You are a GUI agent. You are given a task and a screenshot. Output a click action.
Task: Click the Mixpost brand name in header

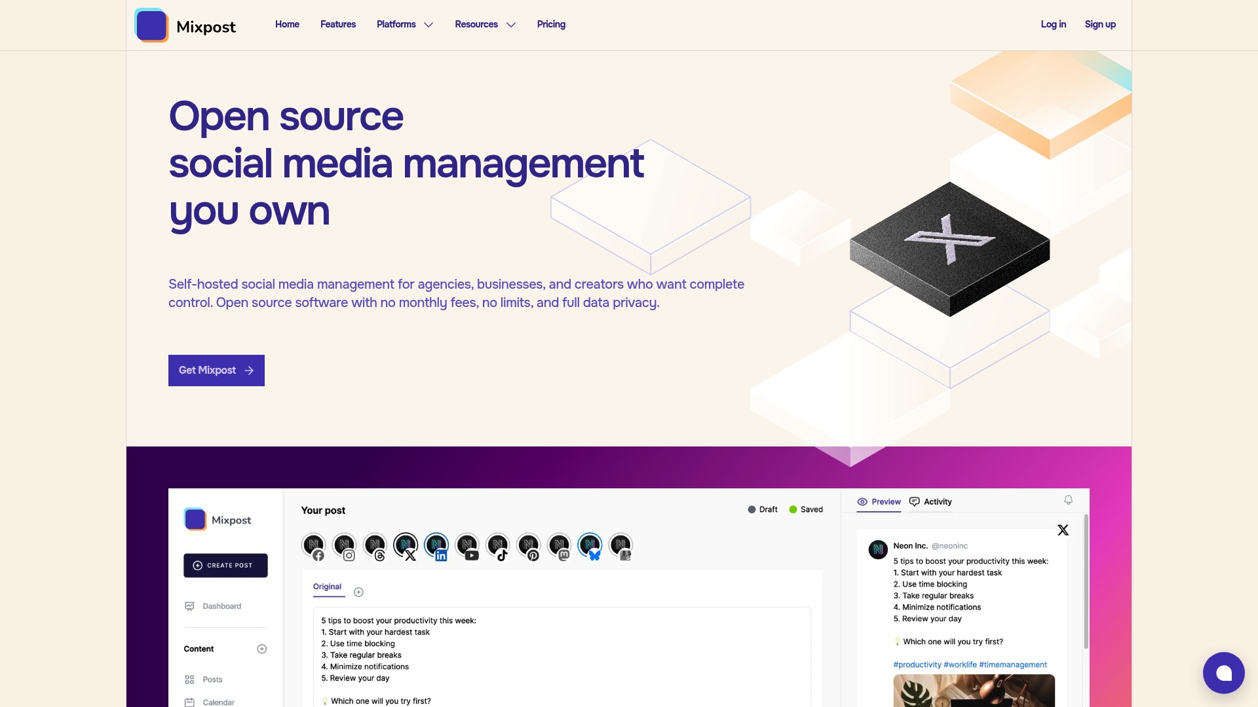point(206,27)
